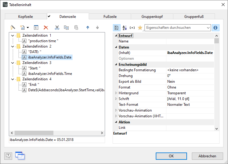Switch to the Gruppenkopf tab
228x164 pixels.
point(152,17)
